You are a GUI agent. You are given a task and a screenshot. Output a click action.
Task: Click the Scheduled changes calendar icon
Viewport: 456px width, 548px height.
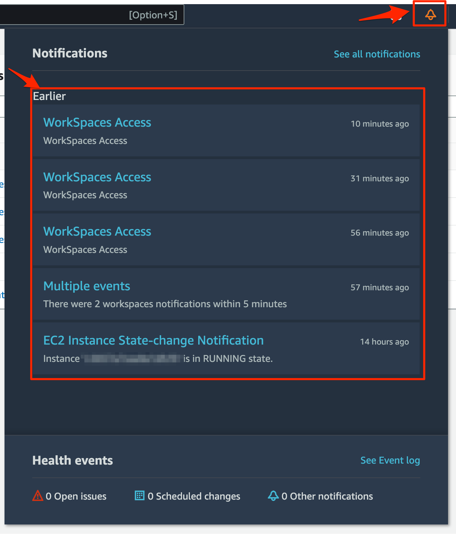[139, 495]
